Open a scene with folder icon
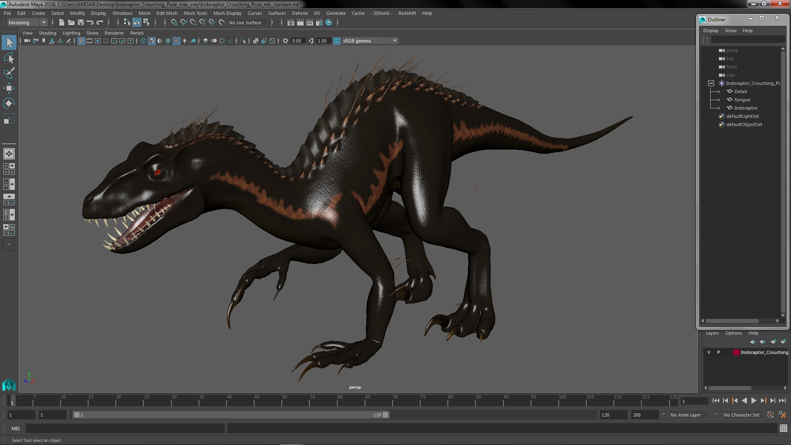The width and height of the screenshot is (791, 445). [x=71, y=23]
